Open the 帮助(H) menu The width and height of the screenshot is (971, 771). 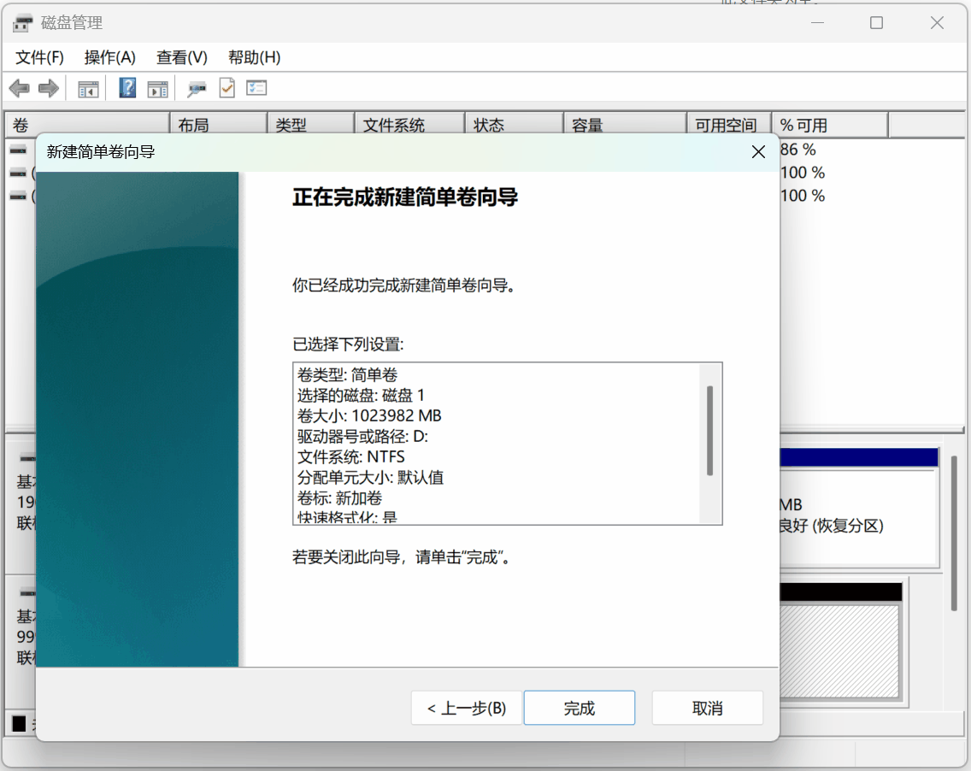pos(254,57)
